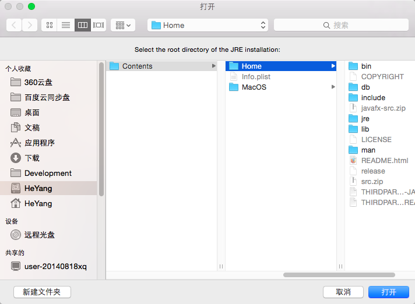Screen dimensions: 415x304
Task: Click the LICENSE file
Action: click(380, 140)
